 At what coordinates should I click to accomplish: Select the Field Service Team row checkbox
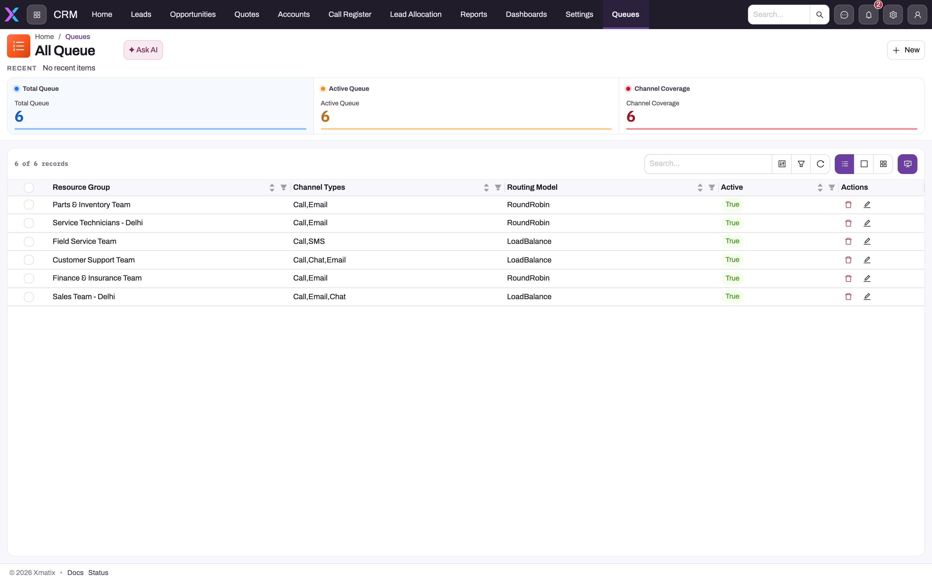tap(29, 242)
